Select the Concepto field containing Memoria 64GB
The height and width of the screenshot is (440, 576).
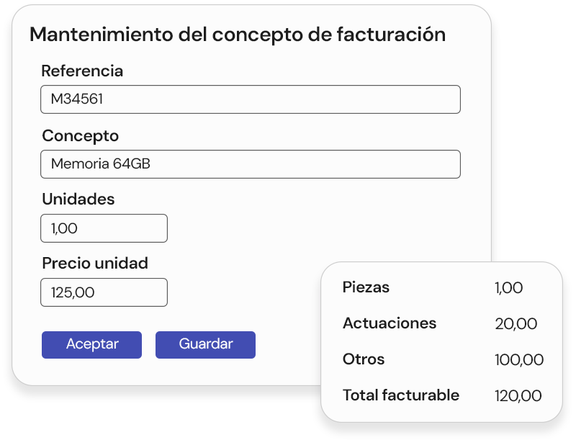click(x=251, y=163)
